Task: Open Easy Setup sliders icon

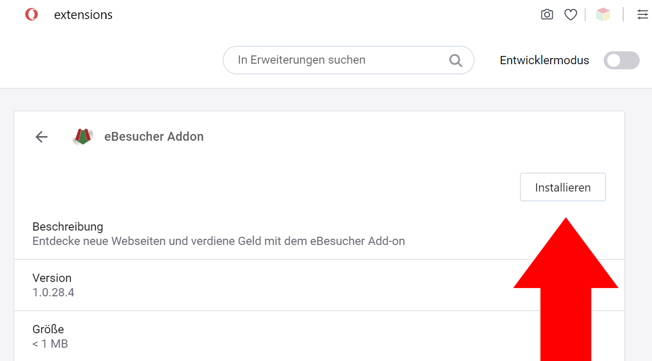Action: 642,14
